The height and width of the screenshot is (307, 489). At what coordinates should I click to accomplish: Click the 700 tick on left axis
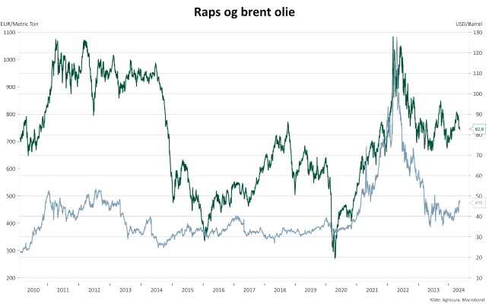[x=11, y=141]
